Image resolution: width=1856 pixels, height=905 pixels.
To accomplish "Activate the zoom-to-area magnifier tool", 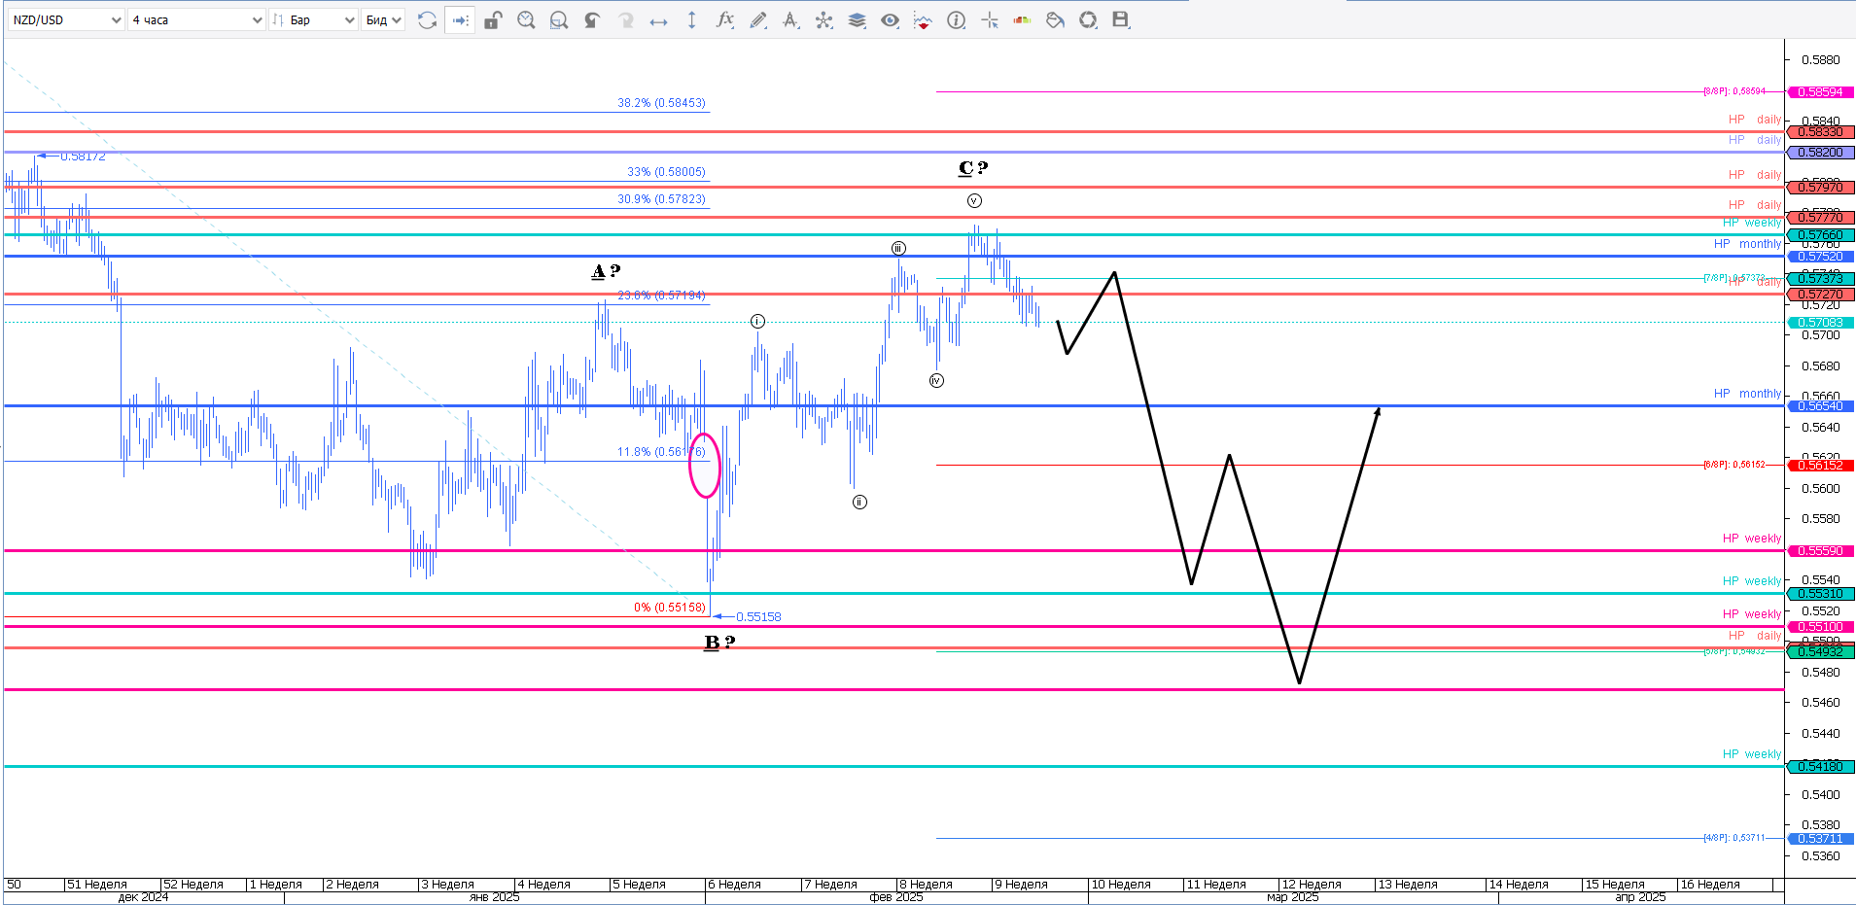I will coord(559,20).
